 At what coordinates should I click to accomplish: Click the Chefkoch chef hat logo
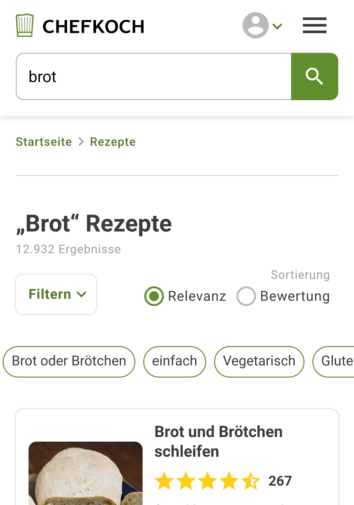[x=25, y=26]
